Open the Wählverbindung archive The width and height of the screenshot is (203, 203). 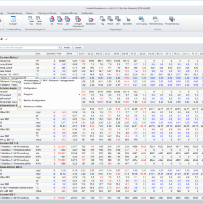click(x=156, y=21)
